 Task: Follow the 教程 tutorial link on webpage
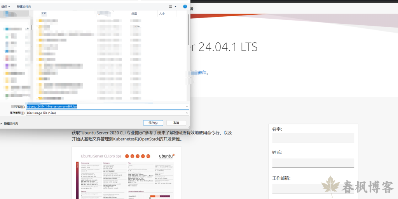(202, 73)
